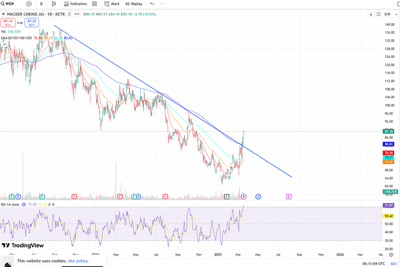The image size is (400, 267).
Task: Click the red 76.56 price axis label
Action: click(x=388, y=153)
